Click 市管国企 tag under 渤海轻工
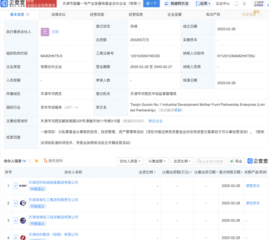This screenshot has height=240, width=269. (37, 224)
